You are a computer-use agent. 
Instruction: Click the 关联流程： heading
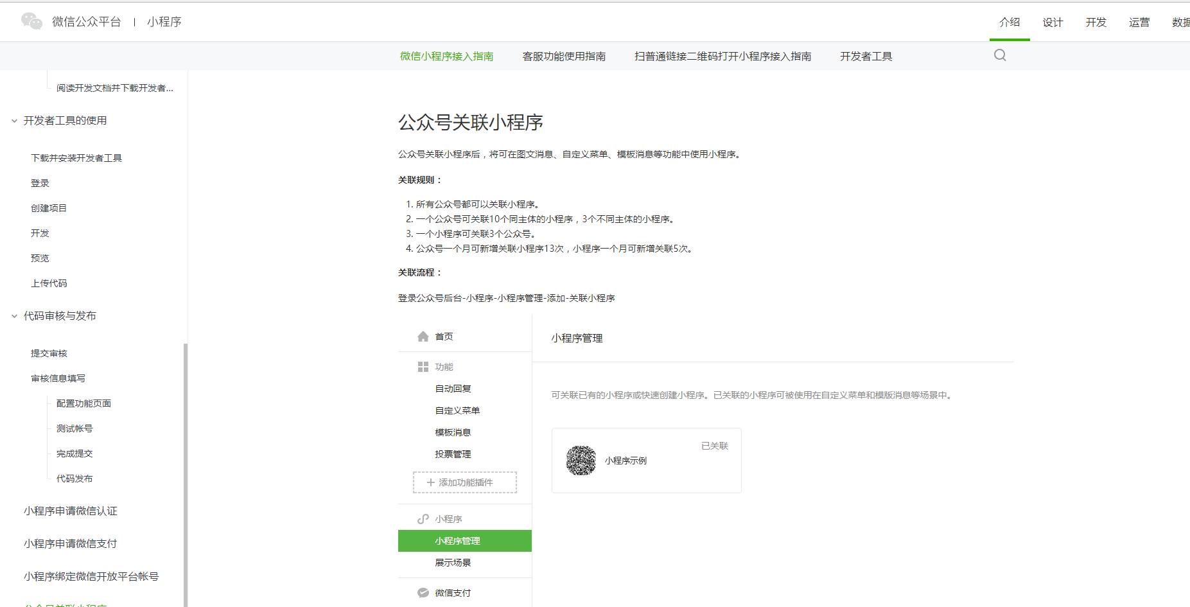(x=421, y=272)
